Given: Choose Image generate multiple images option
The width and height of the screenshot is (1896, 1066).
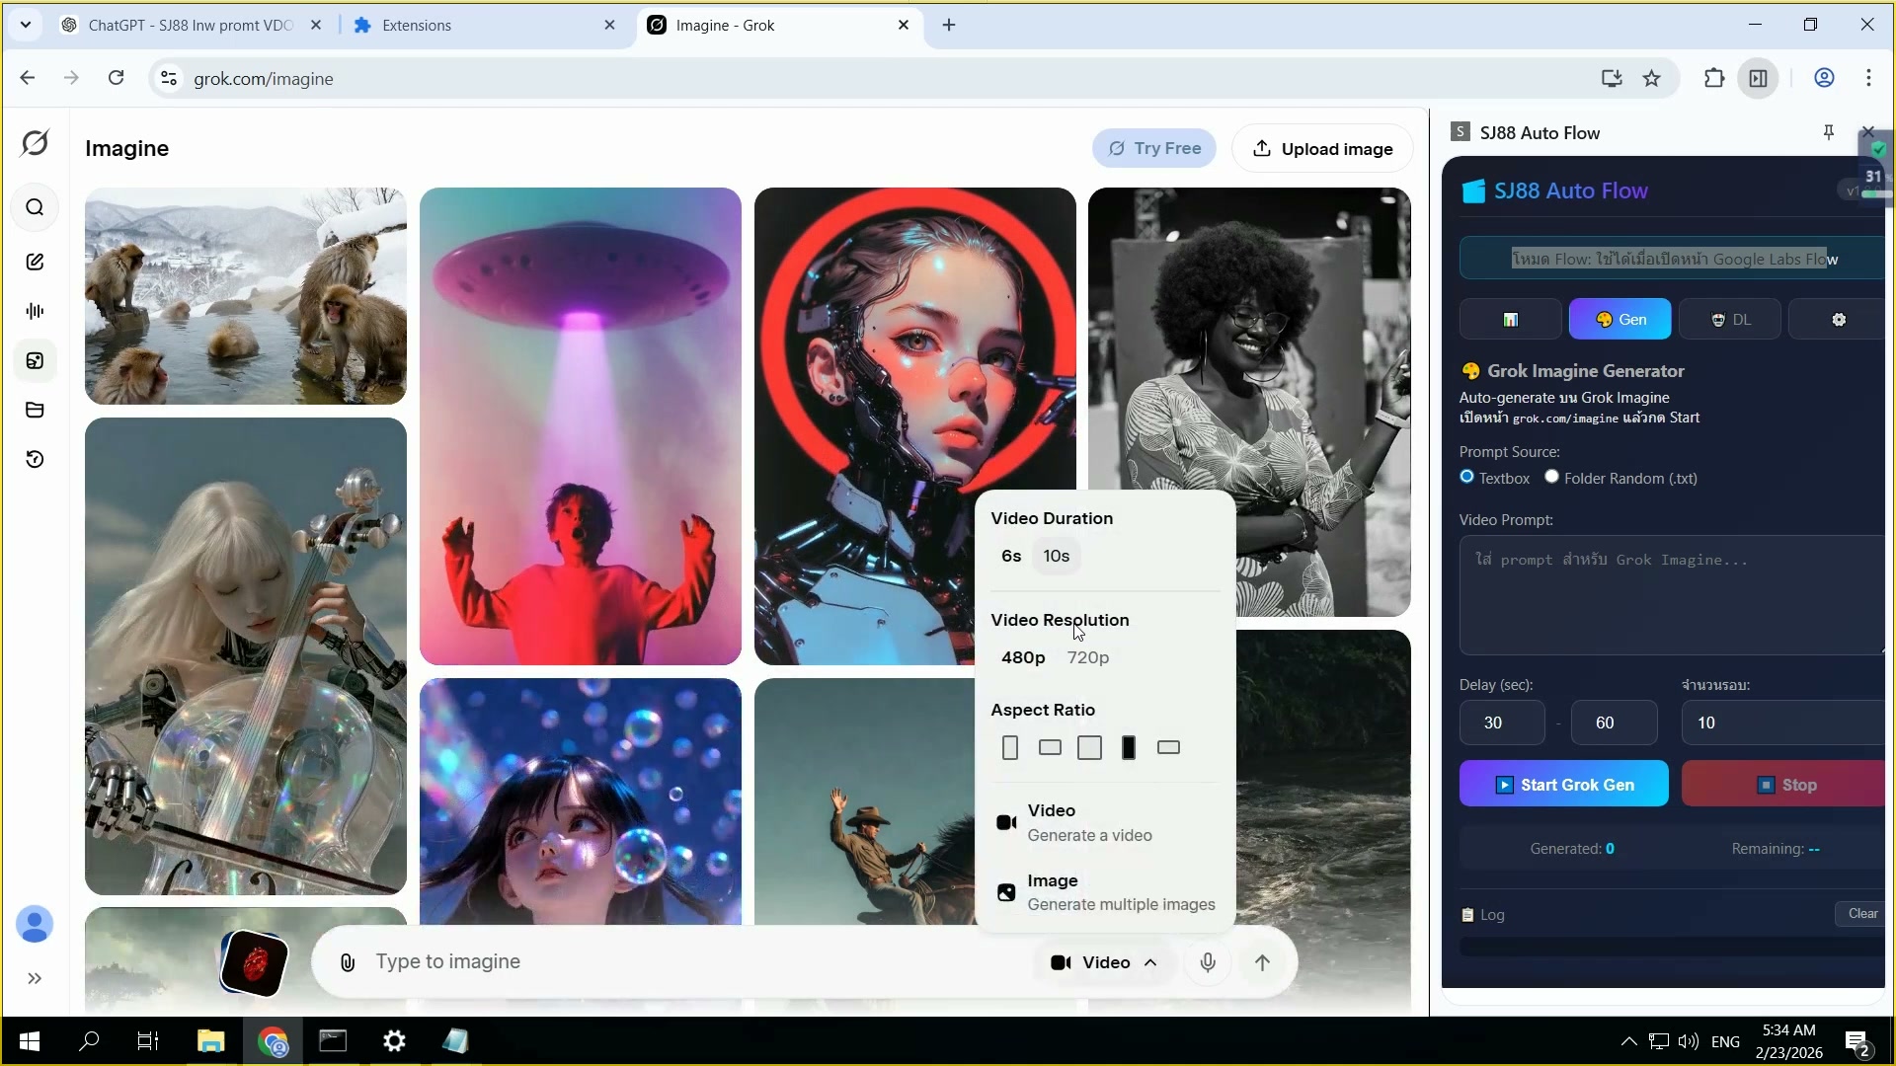Looking at the screenshot, I should click(1106, 892).
